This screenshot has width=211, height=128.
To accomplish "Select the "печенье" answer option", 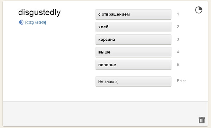I will pos(133,65).
